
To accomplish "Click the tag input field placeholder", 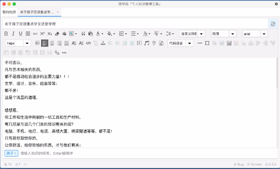I will 47,153.
